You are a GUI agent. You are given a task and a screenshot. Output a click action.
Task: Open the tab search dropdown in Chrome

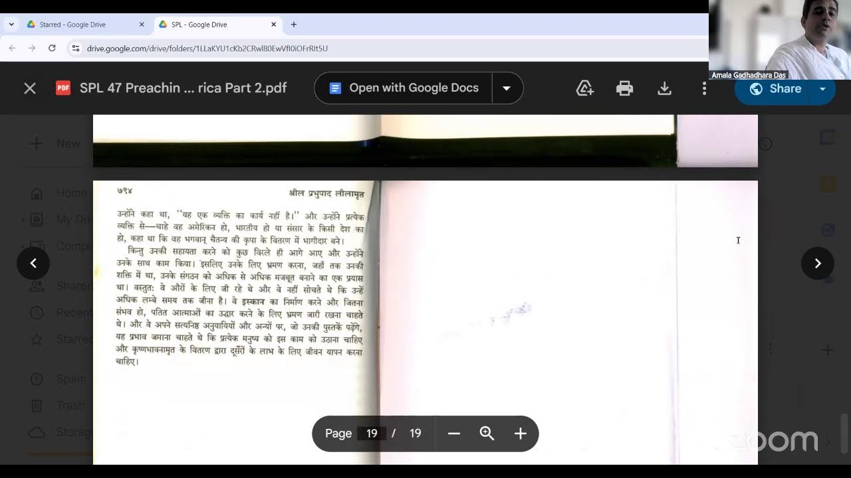(x=11, y=25)
